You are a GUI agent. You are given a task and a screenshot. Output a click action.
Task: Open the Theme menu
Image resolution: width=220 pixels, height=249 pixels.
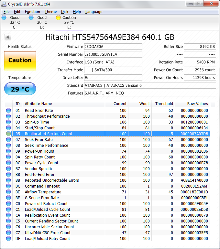50,12
